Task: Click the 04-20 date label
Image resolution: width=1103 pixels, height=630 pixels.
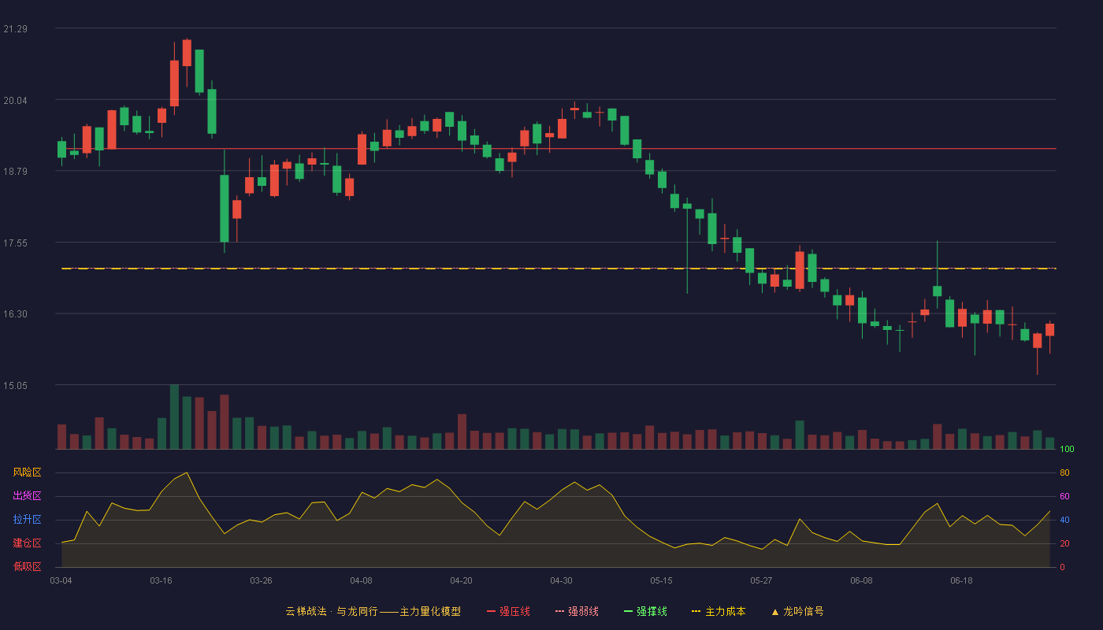Action: (x=461, y=580)
